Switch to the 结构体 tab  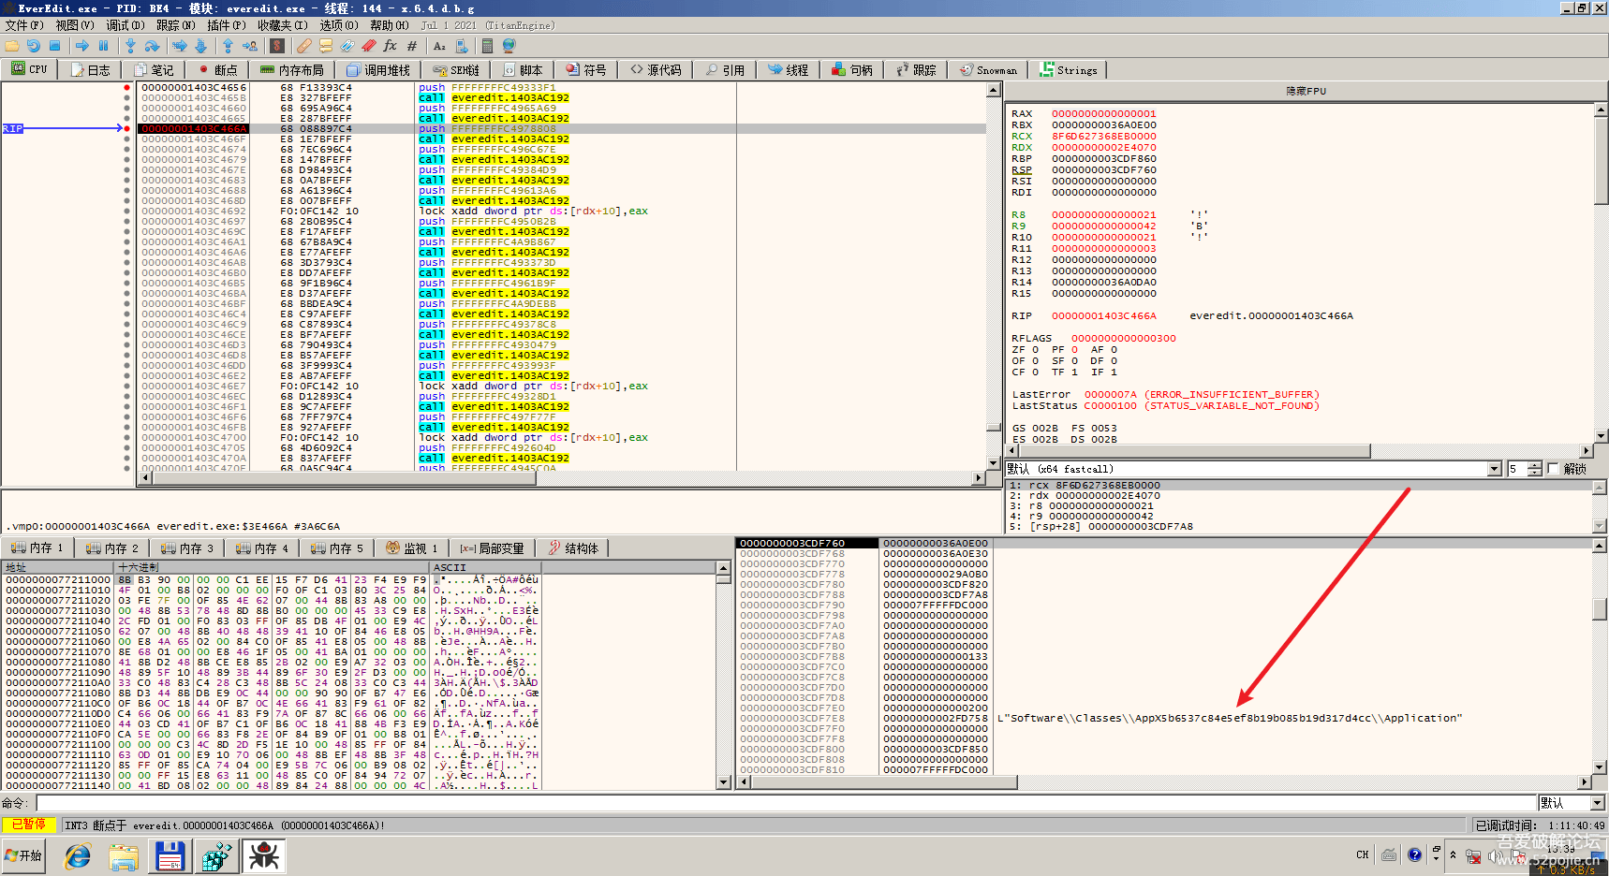(x=574, y=548)
